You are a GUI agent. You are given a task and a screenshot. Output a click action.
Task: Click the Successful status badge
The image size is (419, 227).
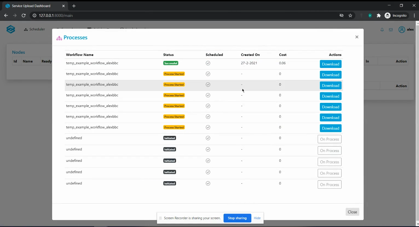pos(171,63)
